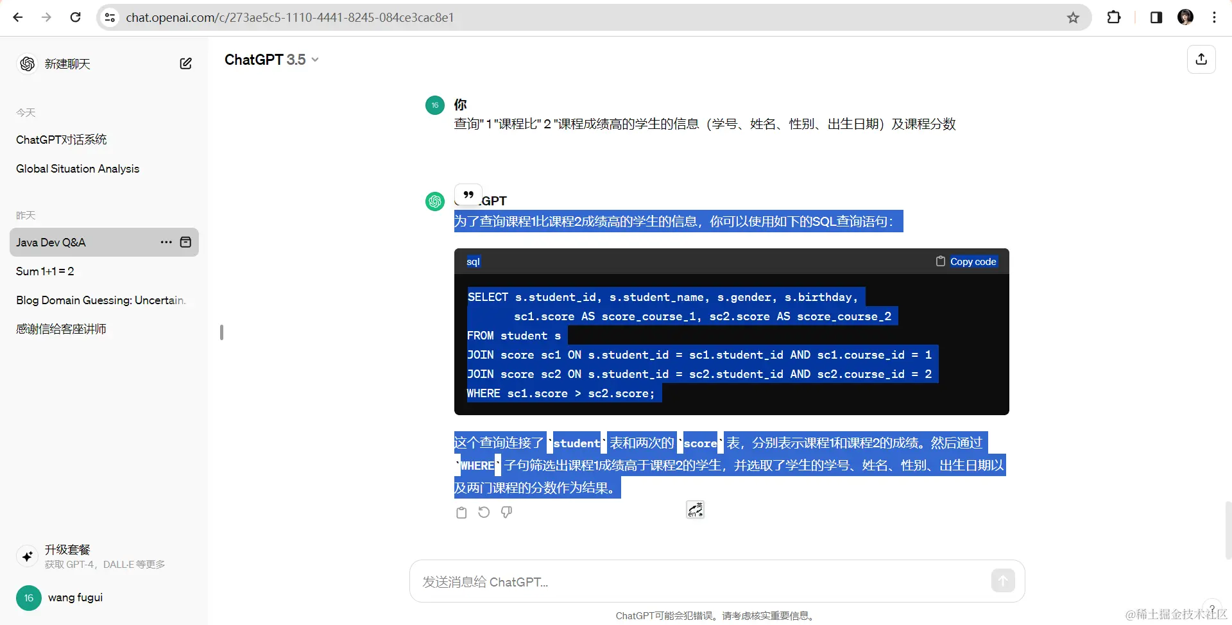Copy the assistant response with clipboard icon
Viewport: 1232px width, 625px height.
[x=461, y=512]
